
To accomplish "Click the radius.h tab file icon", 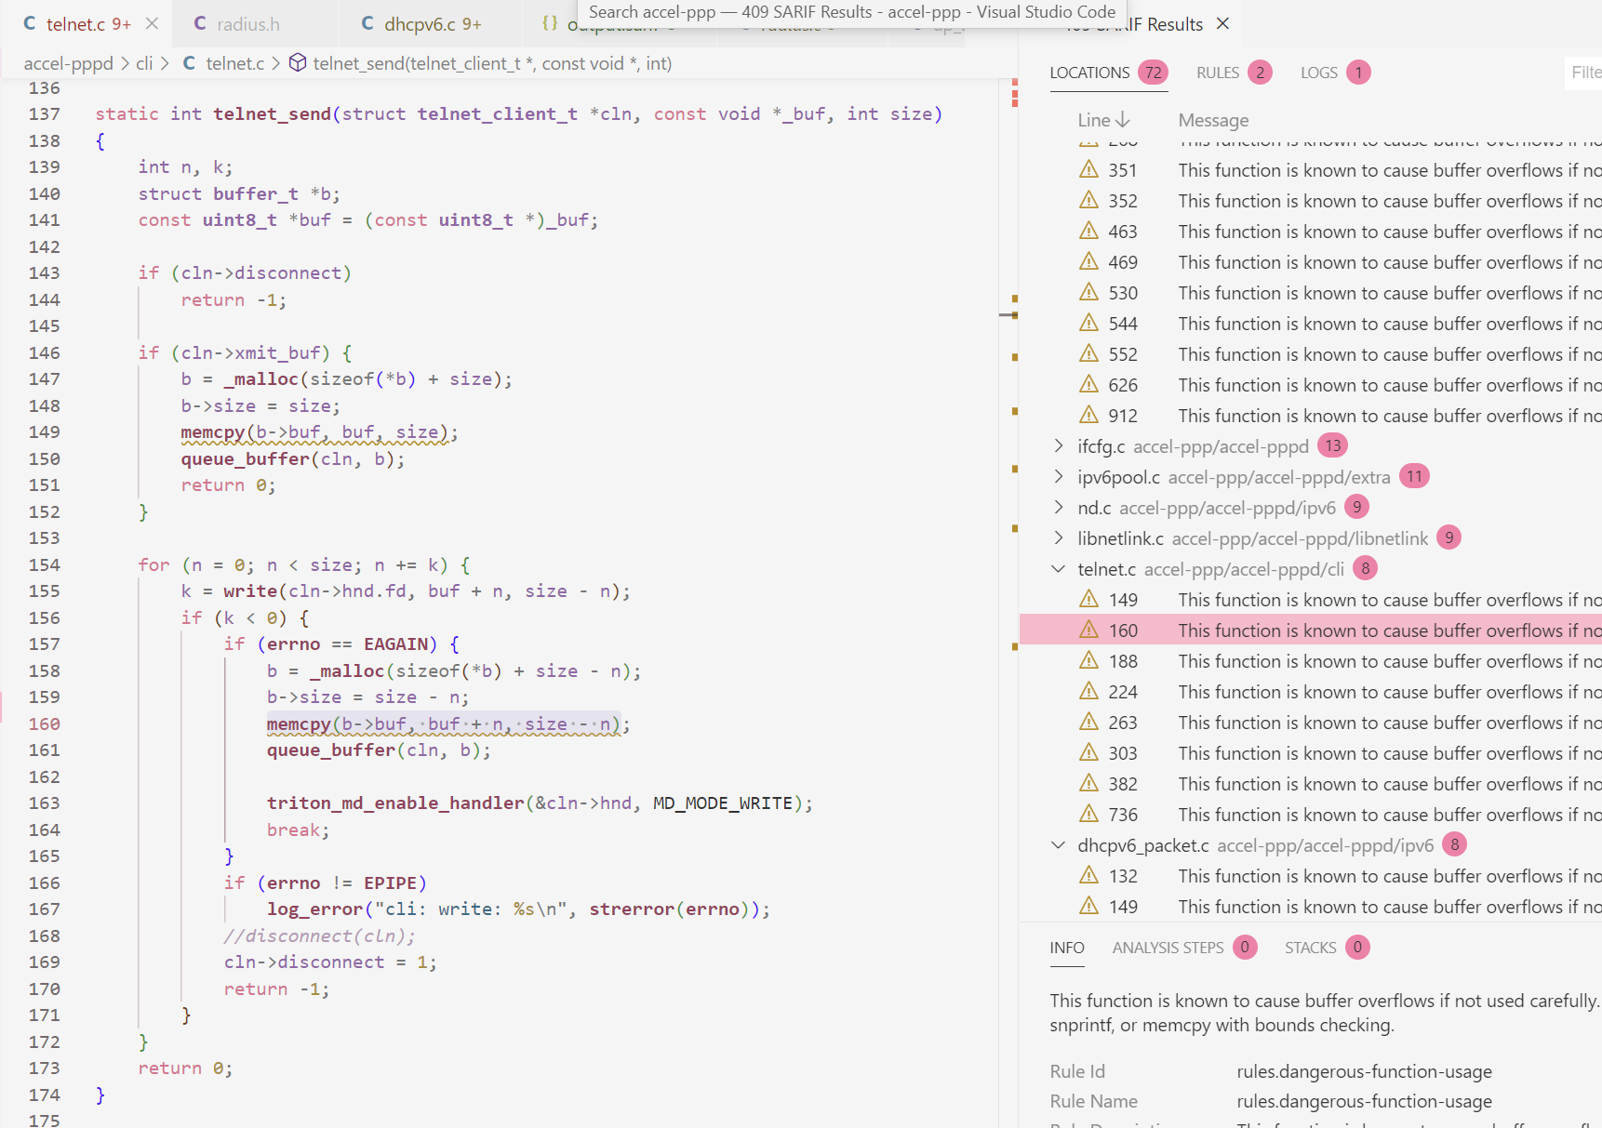I will [x=200, y=23].
